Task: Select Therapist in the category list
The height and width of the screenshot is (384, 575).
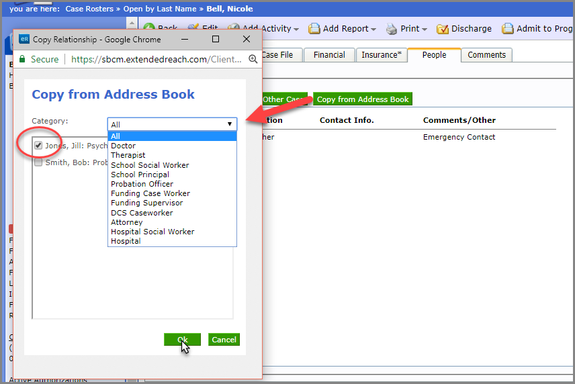Action: click(172, 155)
